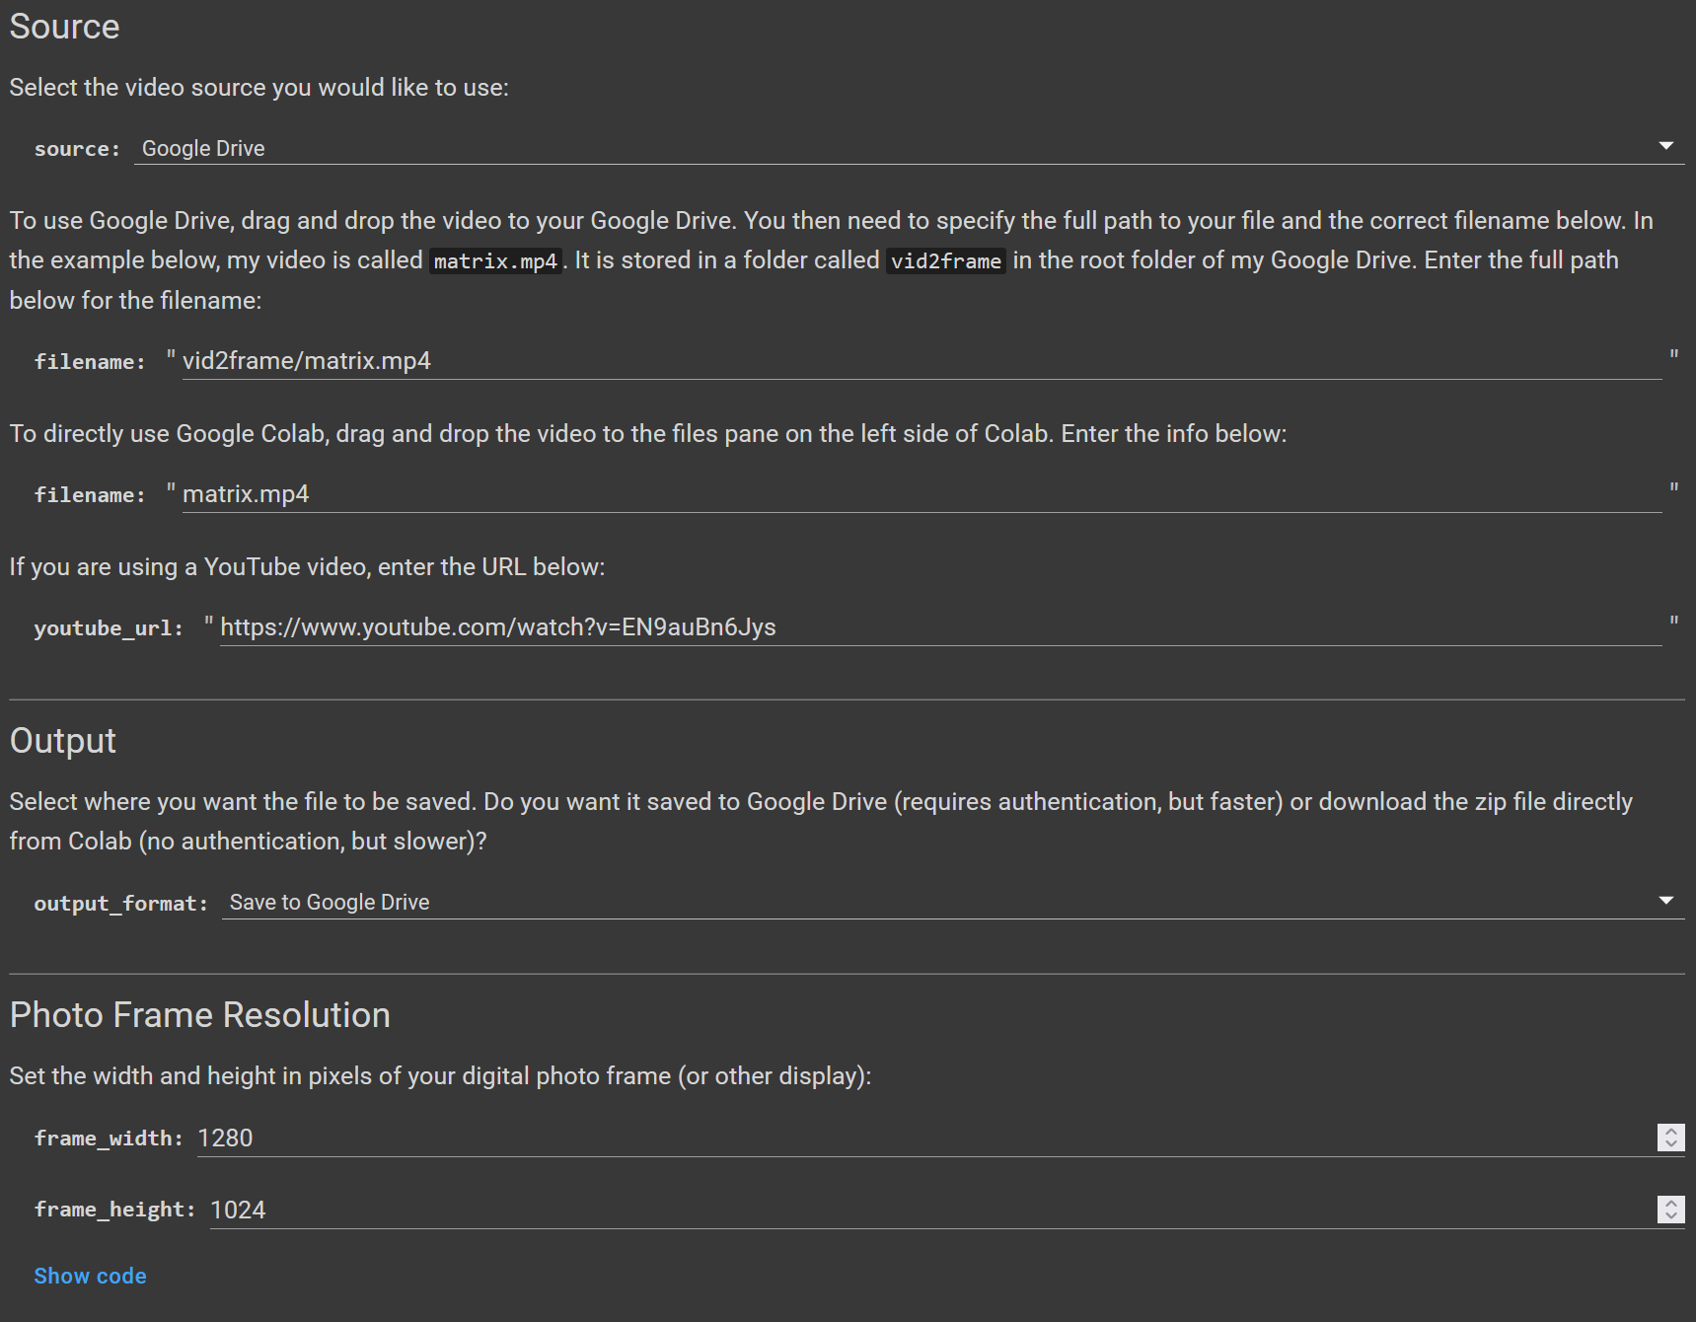
Task: Increase frame_height with the up stepper arrow
Action: tap(1671, 1204)
